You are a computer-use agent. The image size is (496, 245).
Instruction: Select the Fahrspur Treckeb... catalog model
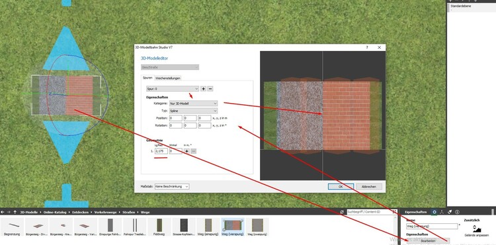[x=135, y=227]
